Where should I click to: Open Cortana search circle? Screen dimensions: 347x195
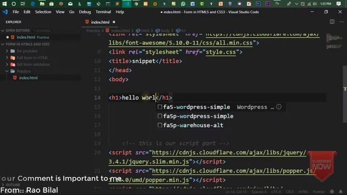pos(14,4)
